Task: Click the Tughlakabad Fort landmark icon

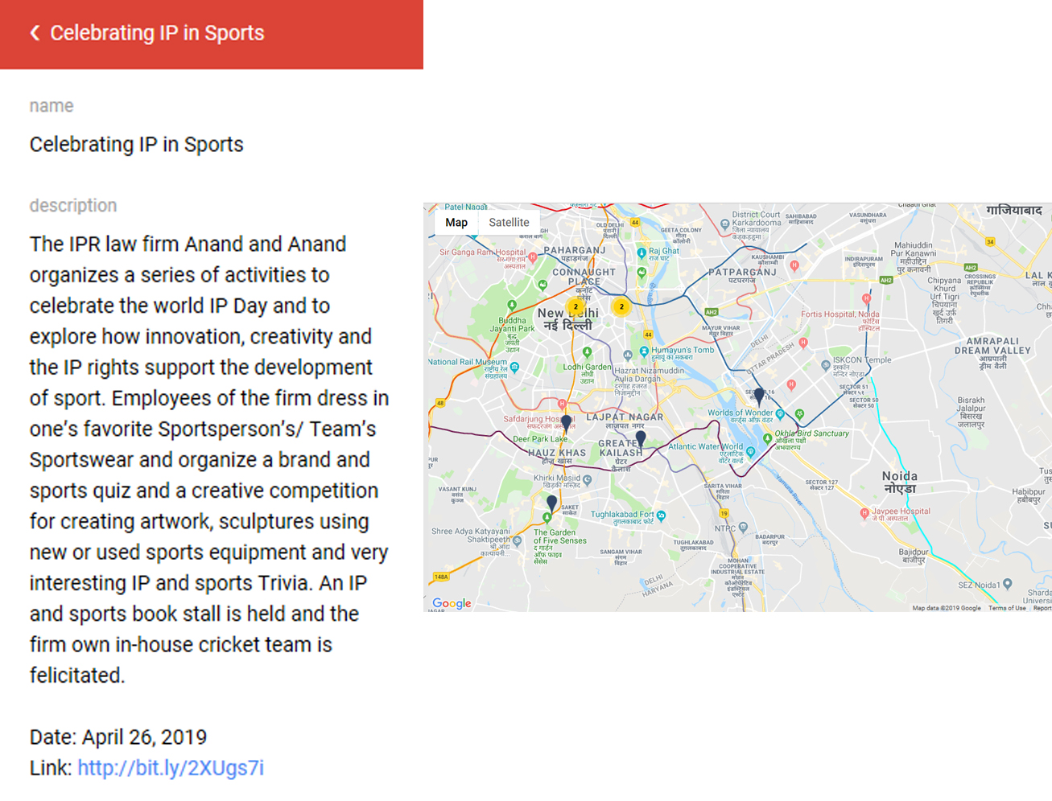Action: tap(661, 516)
